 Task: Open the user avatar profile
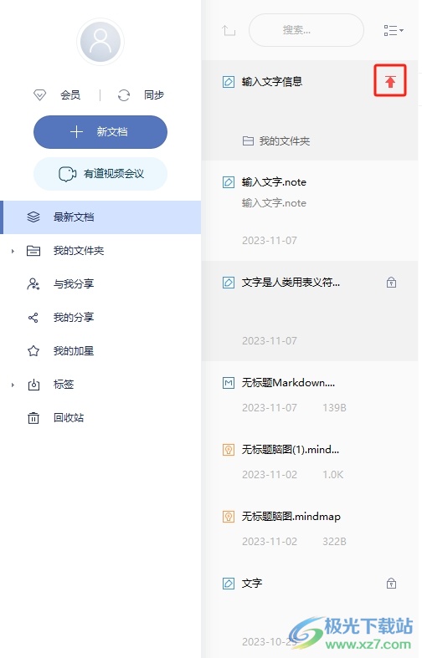pyautogui.click(x=100, y=42)
